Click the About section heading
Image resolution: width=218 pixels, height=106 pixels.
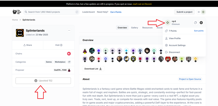(86, 79)
